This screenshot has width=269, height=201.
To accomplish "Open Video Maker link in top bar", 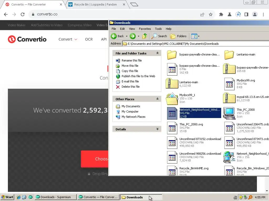I will (x=17, y=25).
